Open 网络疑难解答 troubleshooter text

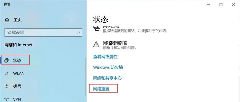coord(115,43)
